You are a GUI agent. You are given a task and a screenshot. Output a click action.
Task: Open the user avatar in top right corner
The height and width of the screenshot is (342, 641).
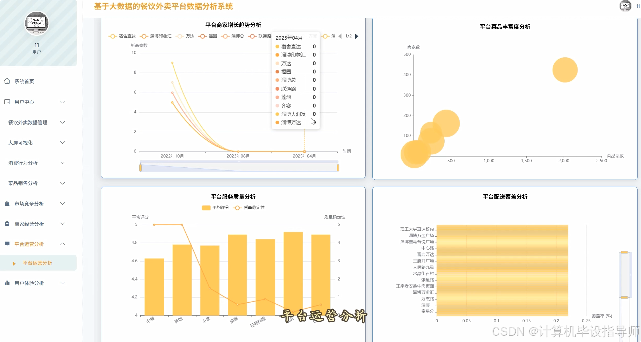pyautogui.click(x=625, y=6)
